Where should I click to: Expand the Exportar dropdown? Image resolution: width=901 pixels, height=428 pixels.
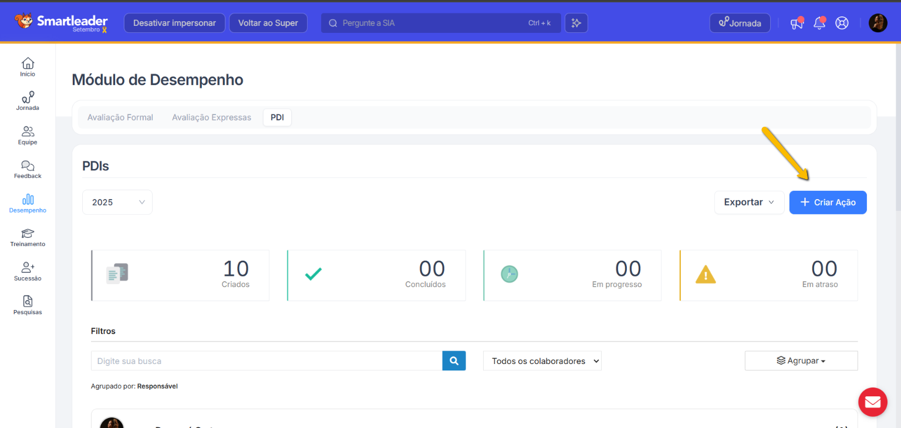[749, 202]
